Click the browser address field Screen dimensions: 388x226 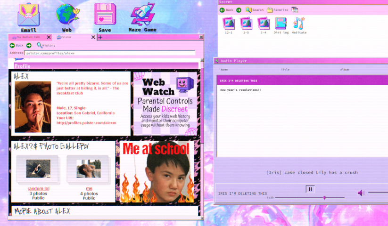pyautogui.click(x=110, y=53)
